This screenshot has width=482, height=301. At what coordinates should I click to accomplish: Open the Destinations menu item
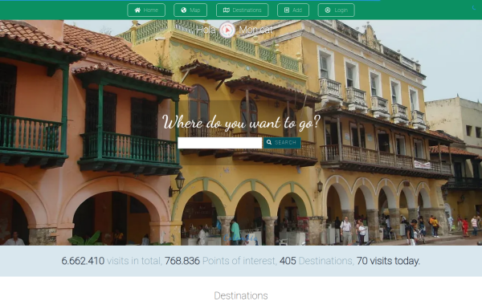click(x=243, y=10)
